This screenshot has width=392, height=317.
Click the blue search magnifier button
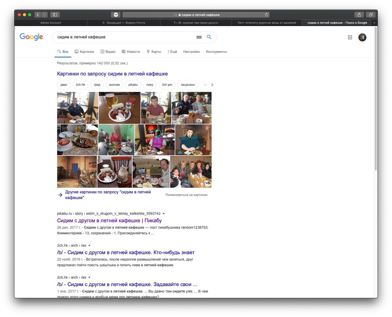(209, 37)
